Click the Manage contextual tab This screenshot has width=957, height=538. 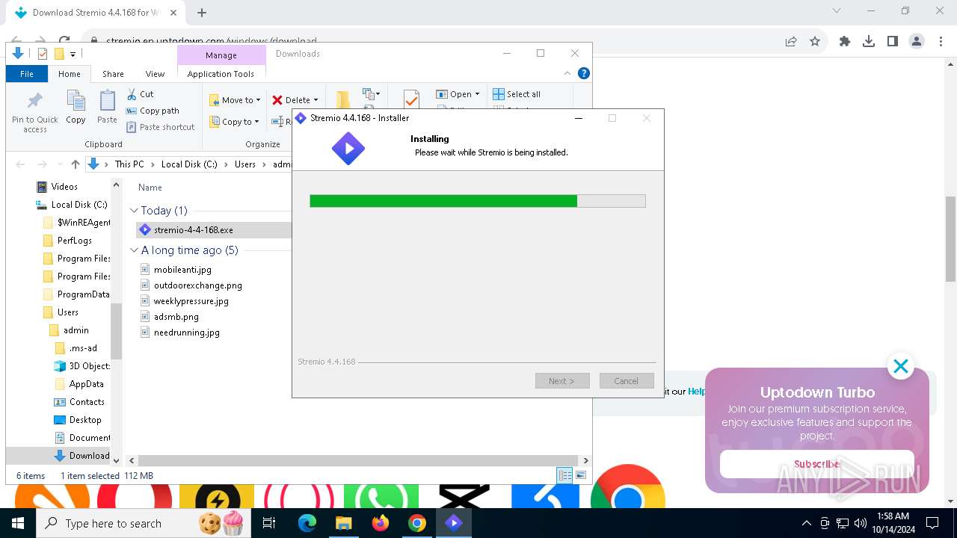(x=221, y=55)
